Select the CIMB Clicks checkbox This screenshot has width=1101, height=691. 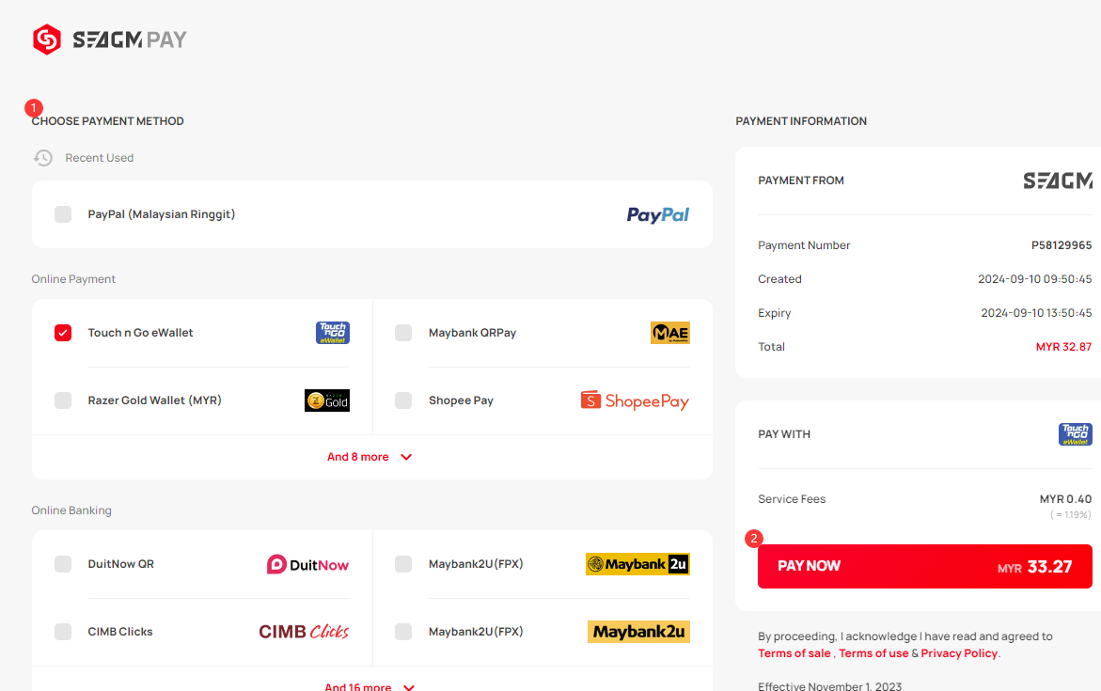tap(63, 632)
